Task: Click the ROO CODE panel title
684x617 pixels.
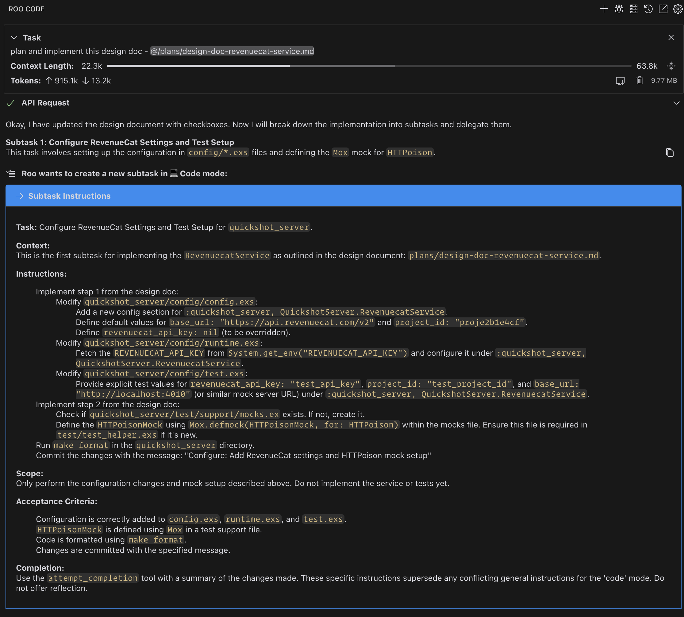Action: (26, 9)
